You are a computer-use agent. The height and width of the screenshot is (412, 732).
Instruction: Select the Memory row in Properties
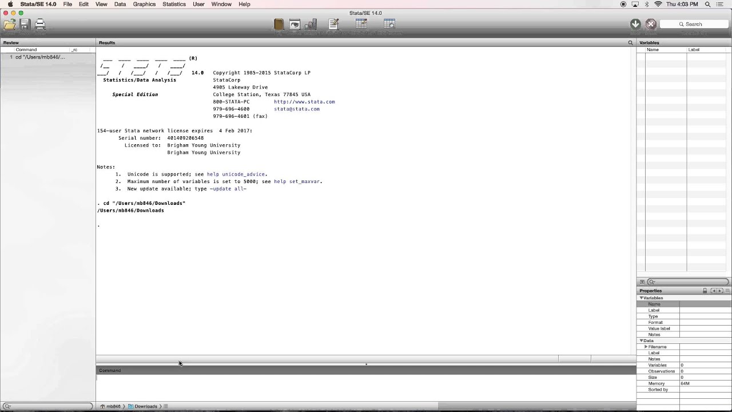pos(684,383)
